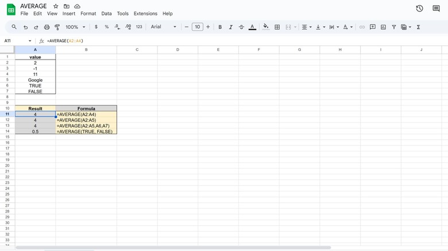Open text color picker
This screenshot has width=448, height=251.
click(x=252, y=27)
